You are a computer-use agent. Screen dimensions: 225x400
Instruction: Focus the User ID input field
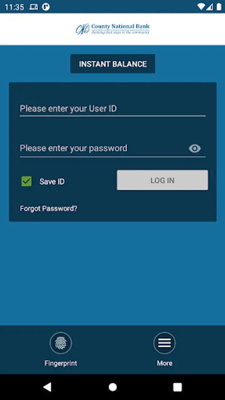click(x=113, y=109)
